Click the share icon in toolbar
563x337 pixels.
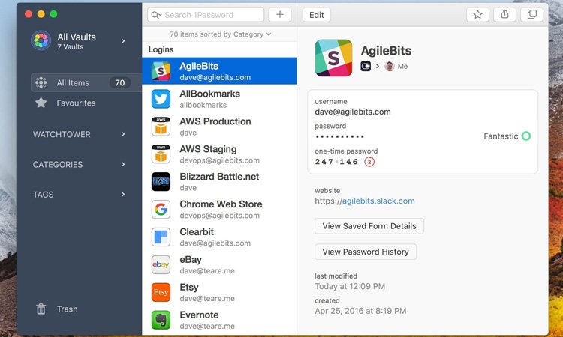504,15
